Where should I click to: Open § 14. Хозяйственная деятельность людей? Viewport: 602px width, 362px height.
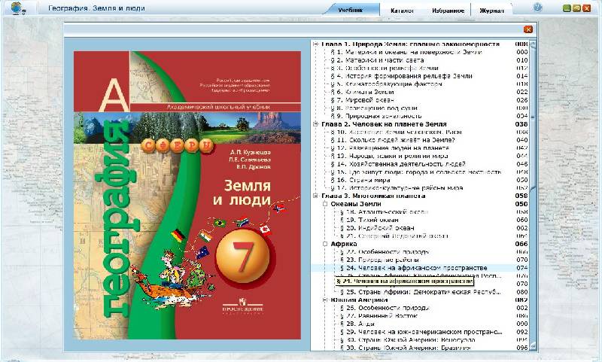398,164
